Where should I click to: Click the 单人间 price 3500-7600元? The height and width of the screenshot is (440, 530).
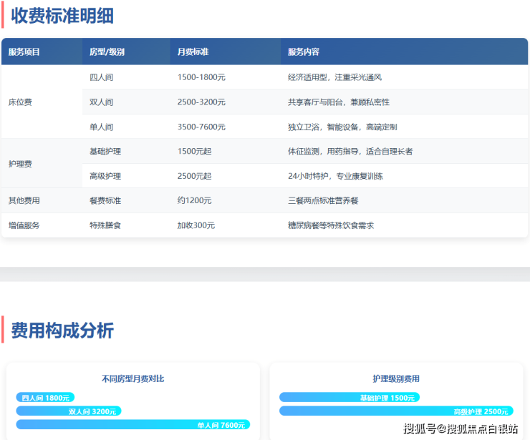(x=201, y=127)
